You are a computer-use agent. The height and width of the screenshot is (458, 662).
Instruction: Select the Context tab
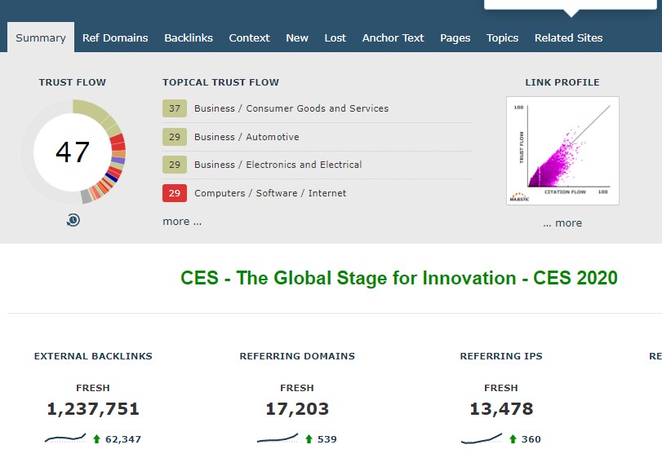pos(249,38)
